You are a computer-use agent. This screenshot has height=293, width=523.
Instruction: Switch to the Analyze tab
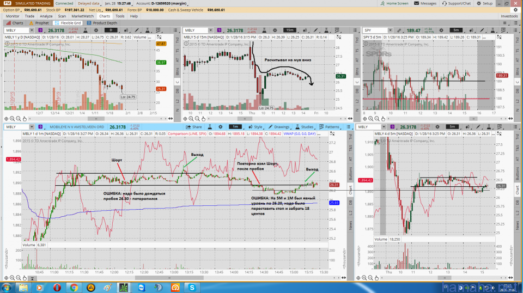46,16
